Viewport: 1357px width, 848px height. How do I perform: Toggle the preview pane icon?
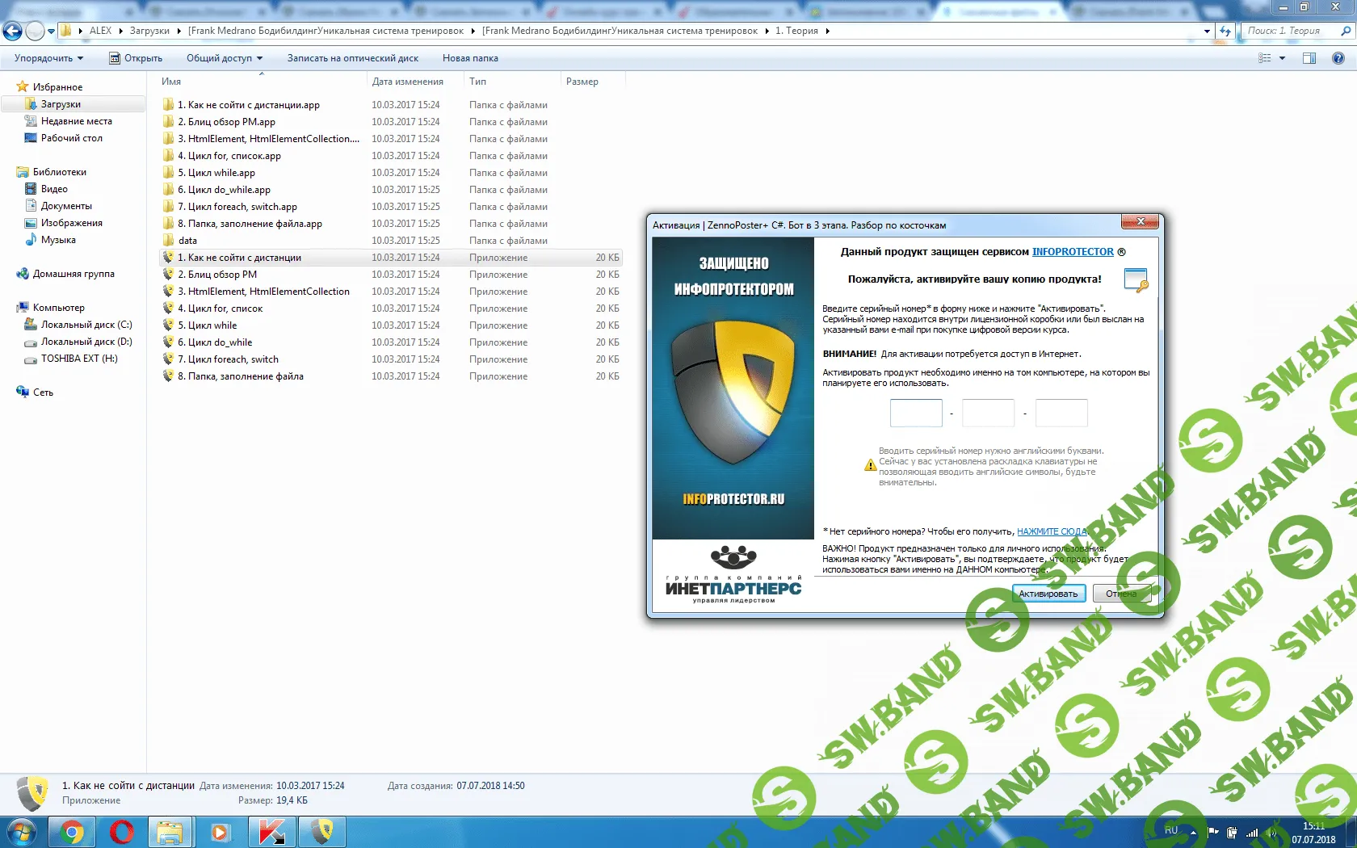tap(1309, 58)
